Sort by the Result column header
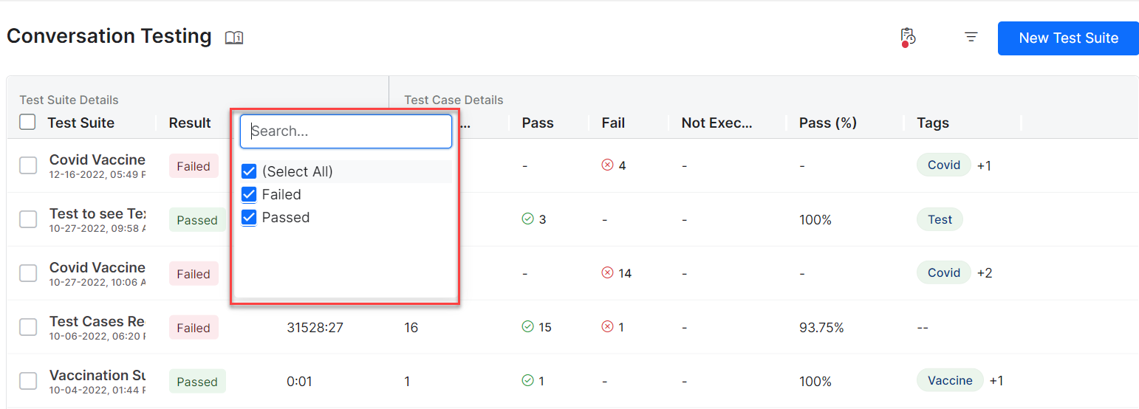 [x=190, y=123]
